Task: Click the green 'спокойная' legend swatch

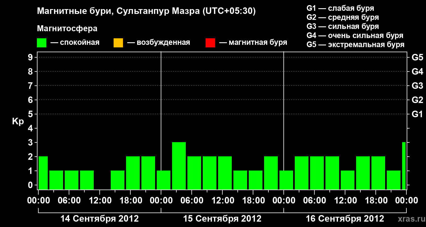Action: [41, 43]
